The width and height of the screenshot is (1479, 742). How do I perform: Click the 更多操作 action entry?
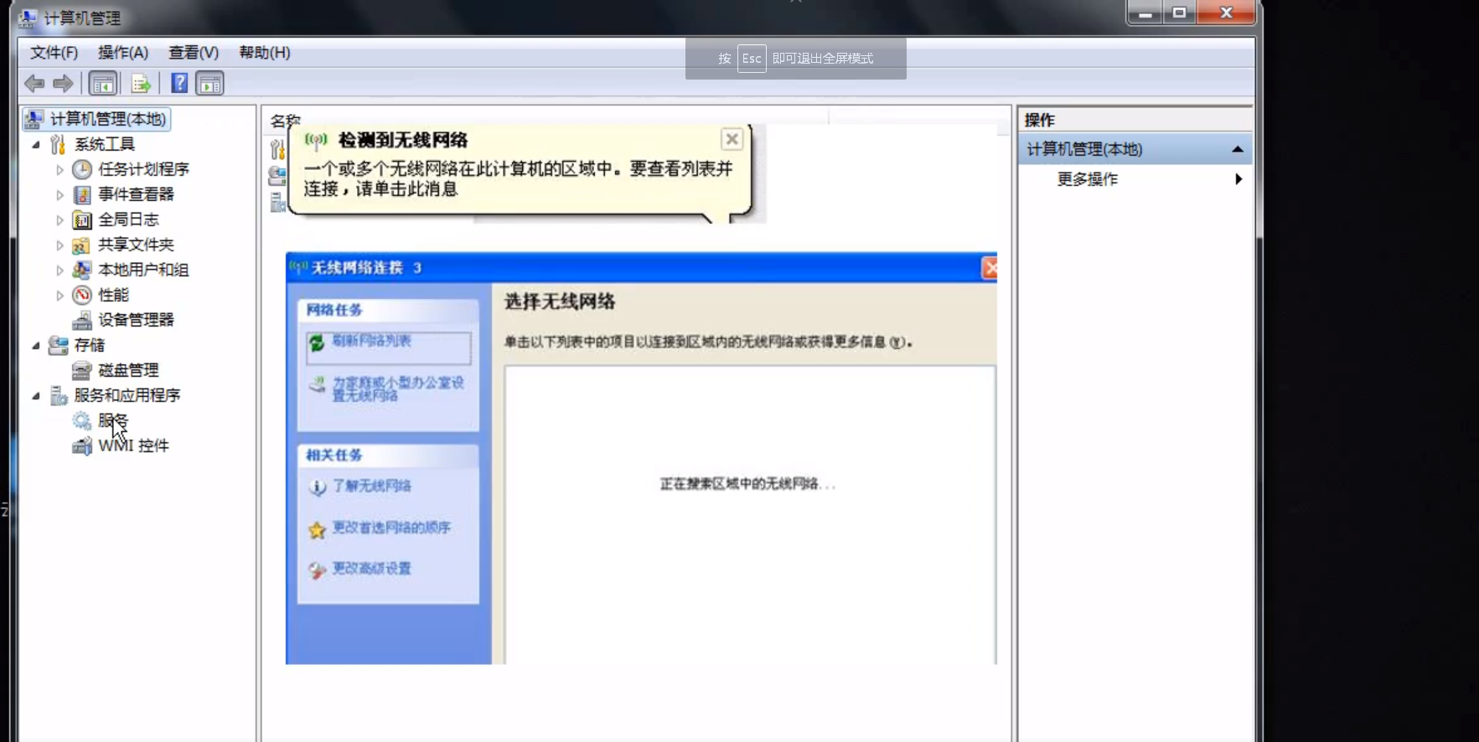(1088, 179)
